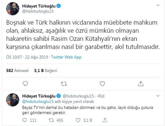Screen dimensions: 165x126
Task: Open the profile avatar on the reply tweet
Action: tap(13, 100)
